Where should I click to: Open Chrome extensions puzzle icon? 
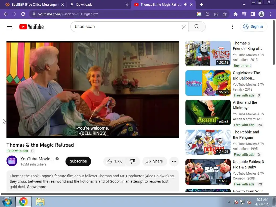[235, 14]
